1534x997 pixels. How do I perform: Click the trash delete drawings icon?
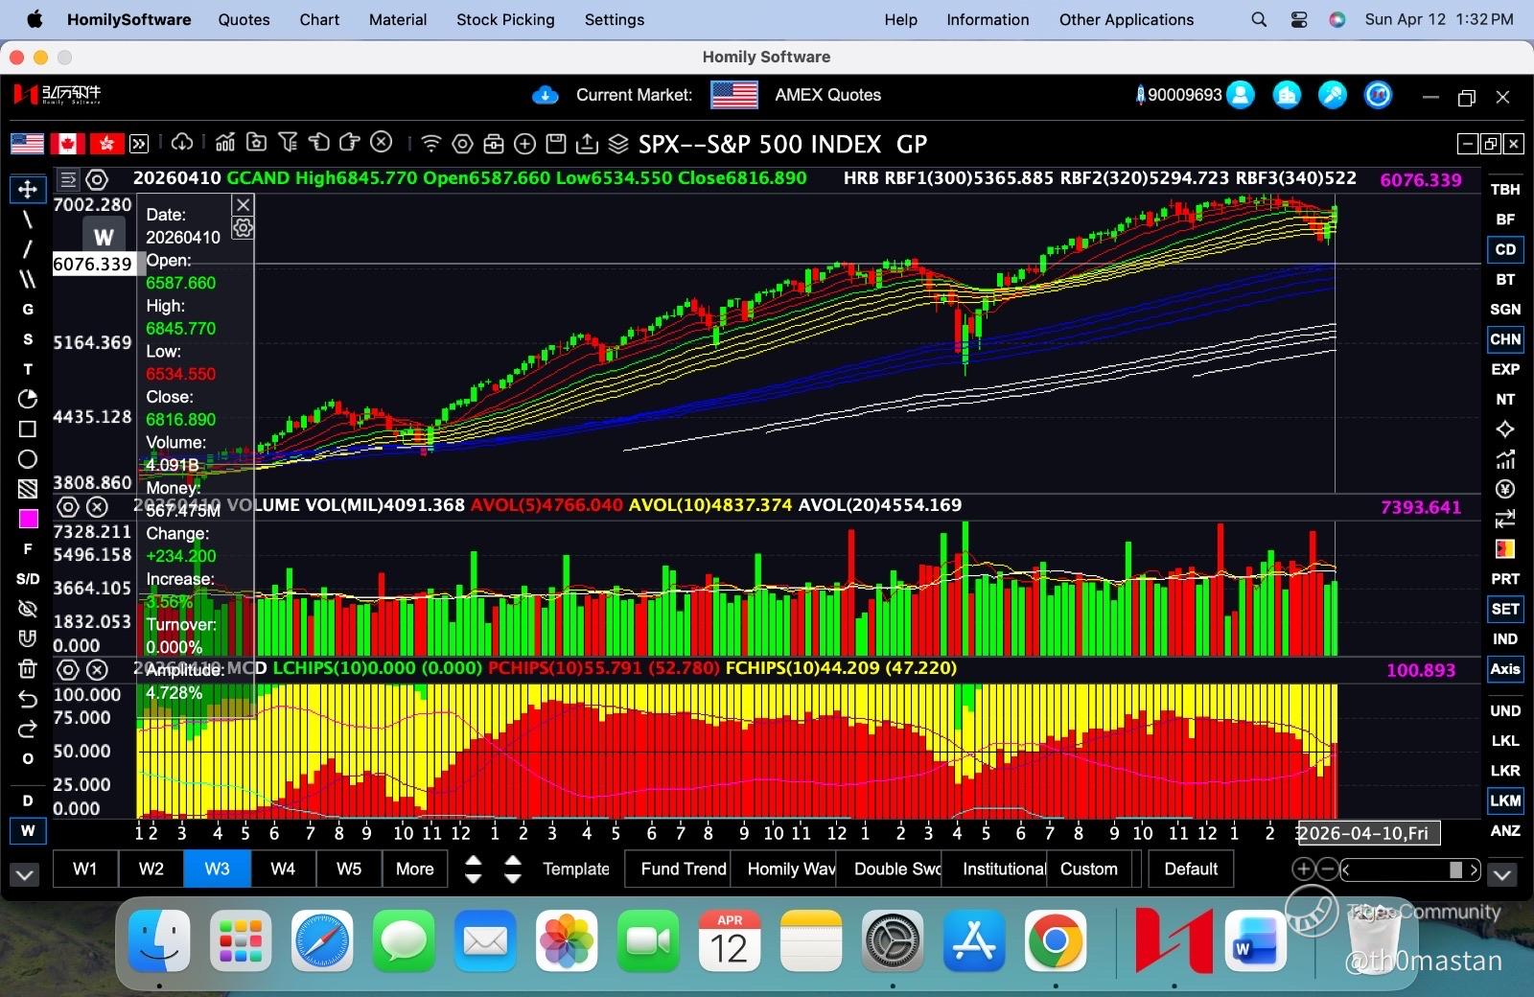[28, 669]
